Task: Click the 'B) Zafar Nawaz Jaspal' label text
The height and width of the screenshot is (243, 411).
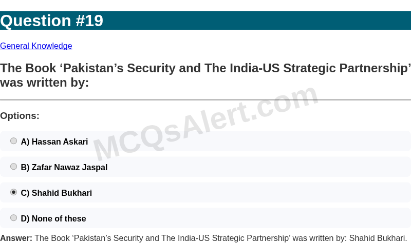Action: tap(64, 167)
